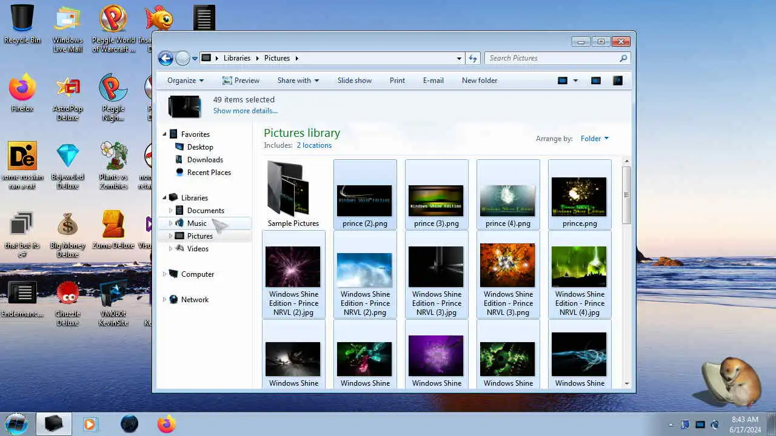Focus the Search Pictures field
Image resolution: width=776 pixels, height=436 pixels.
[x=552, y=58]
